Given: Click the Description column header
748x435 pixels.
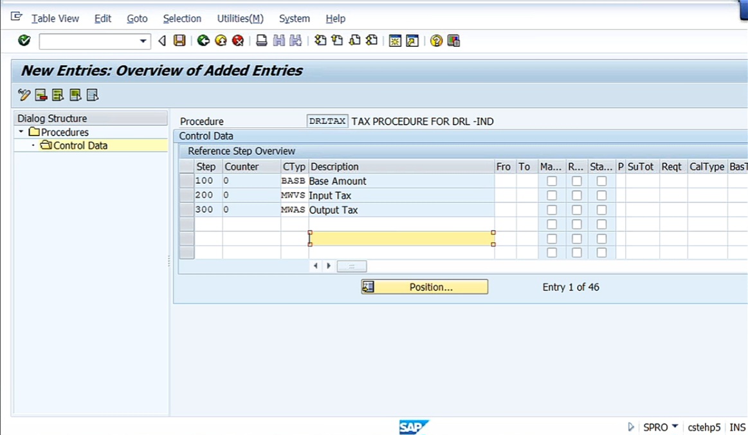Looking at the screenshot, I should click(401, 167).
